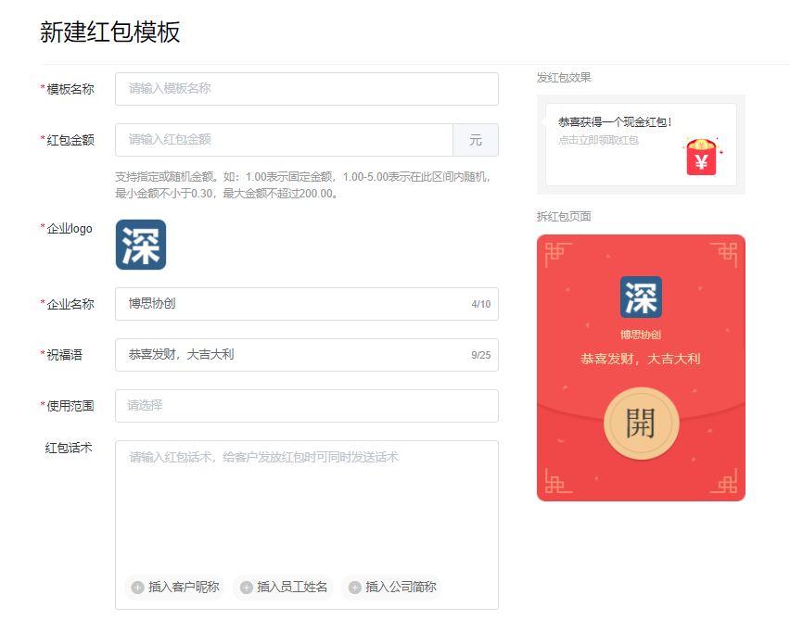This screenshot has height=620, width=790.
Task: Open the 使用范围 dropdown
Action: click(306, 406)
